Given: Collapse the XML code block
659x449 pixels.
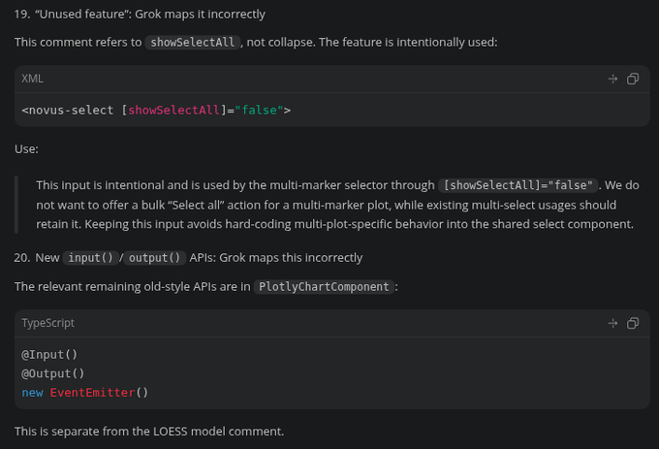Looking at the screenshot, I should [x=612, y=79].
